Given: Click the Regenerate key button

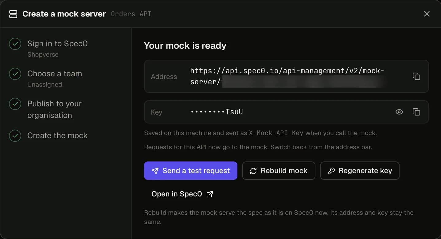Looking at the screenshot, I should pyautogui.click(x=360, y=171).
